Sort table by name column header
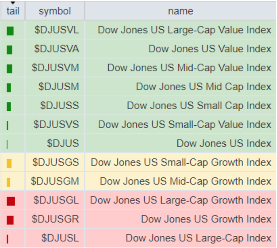Image resolution: width=277 pixels, height=248 pixels. [x=180, y=11]
